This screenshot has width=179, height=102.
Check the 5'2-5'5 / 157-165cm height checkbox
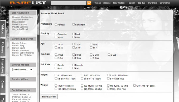pyautogui.click(x=108, y=75)
